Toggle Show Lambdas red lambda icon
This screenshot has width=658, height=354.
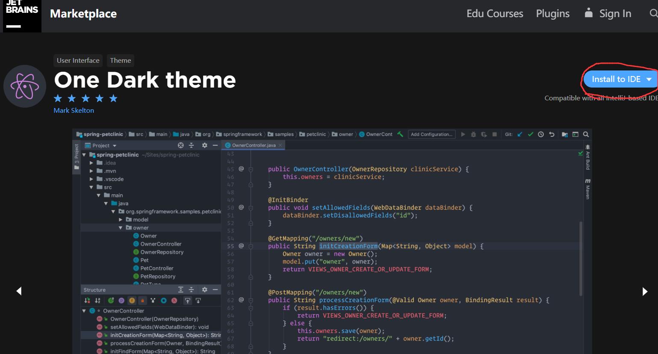click(174, 301)
